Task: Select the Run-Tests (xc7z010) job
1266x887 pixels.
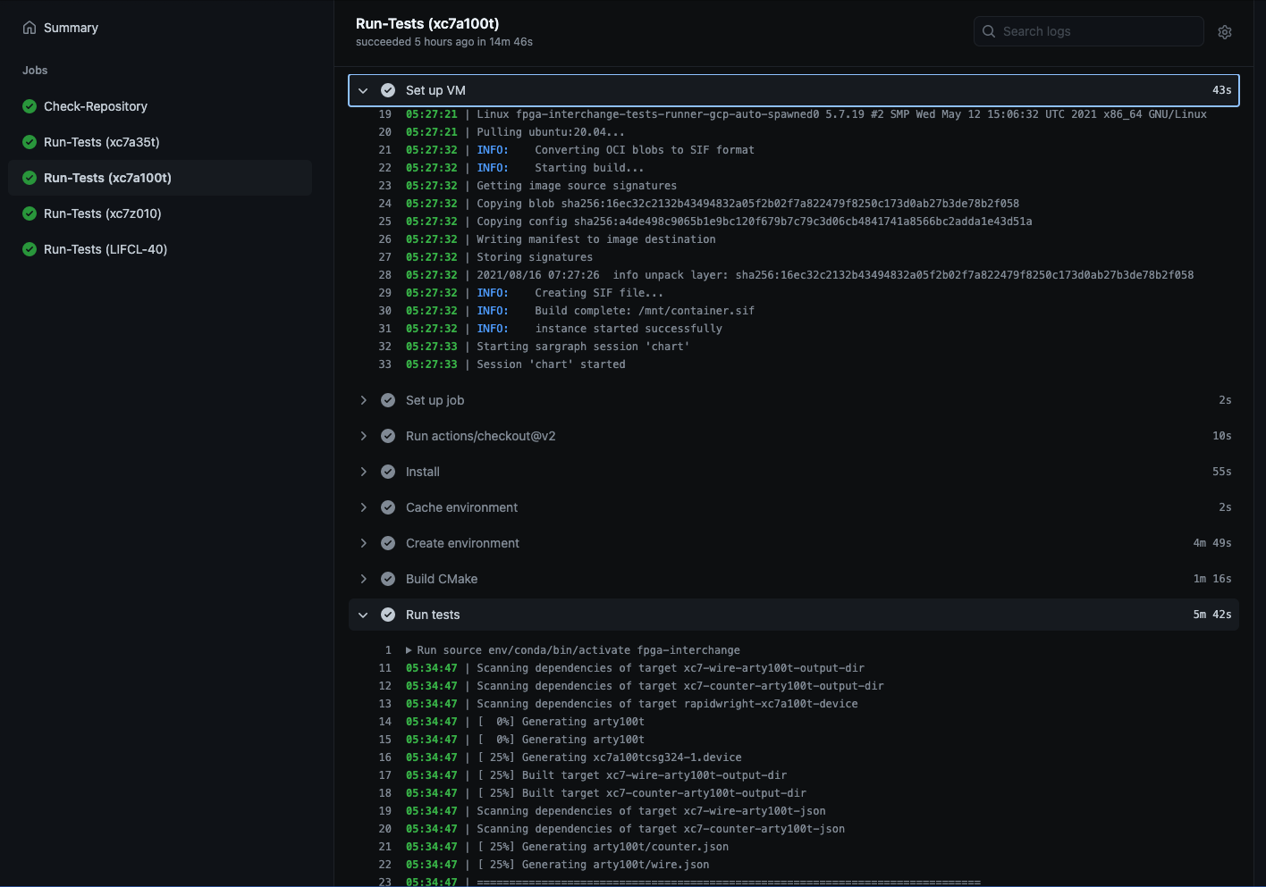Action: pyautogui.click(x=102, y=213)
